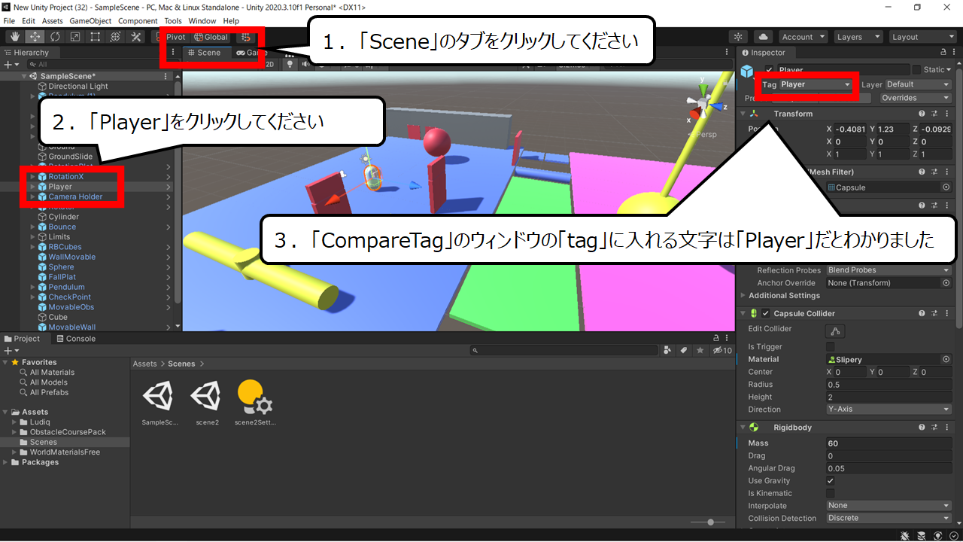Open the Tag dropdown showing Player
Viewport: 963px width, 542px height.
(816, 84)
